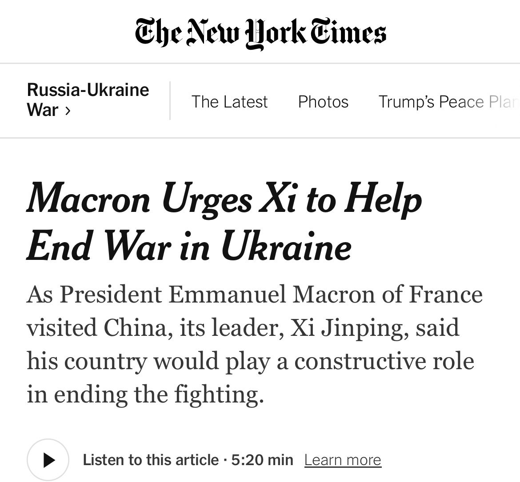Click the word 'War' in section label
The image size is (520, 482).
click(43, 110)
